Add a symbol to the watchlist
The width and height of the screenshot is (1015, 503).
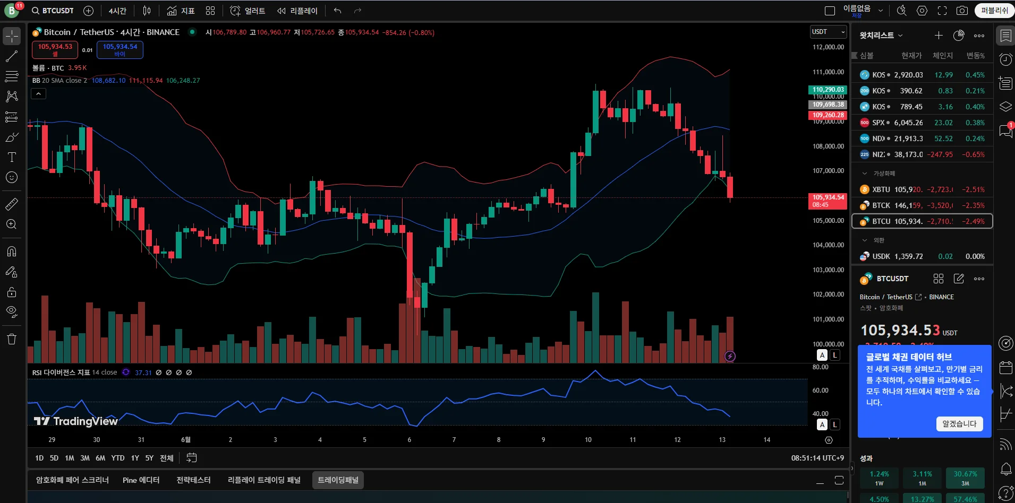(939, 36)
